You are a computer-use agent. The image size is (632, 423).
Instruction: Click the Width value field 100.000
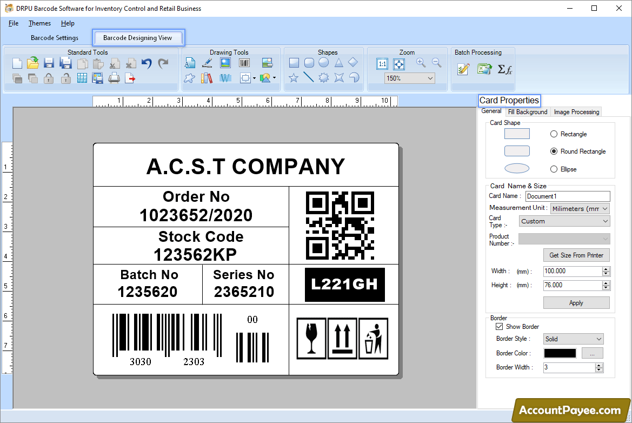pos(573,271)
